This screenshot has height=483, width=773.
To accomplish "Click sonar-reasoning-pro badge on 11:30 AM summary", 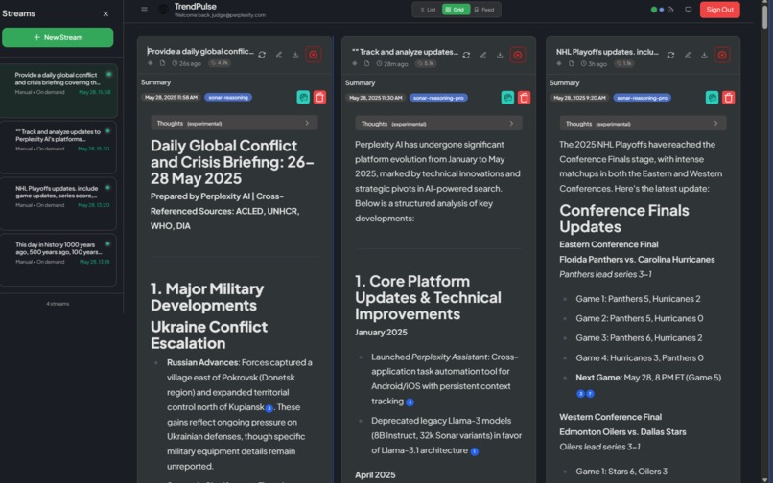I will pyautogui.click(x=438, y=98).
